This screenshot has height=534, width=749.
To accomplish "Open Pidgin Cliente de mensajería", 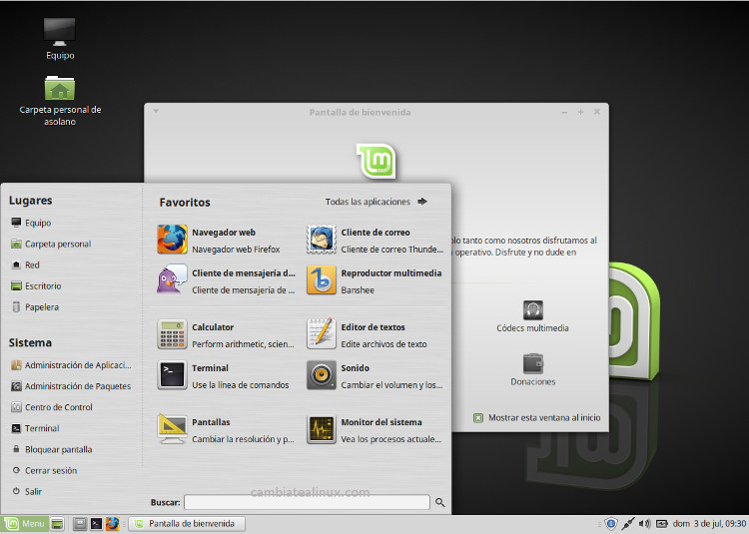I will coord(226,280).
